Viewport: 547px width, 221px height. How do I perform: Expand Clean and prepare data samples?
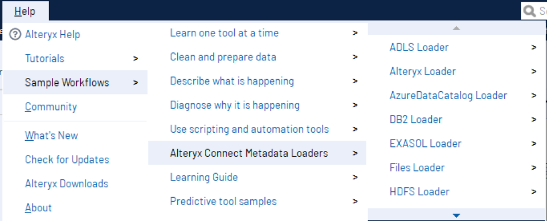(258, 57)
